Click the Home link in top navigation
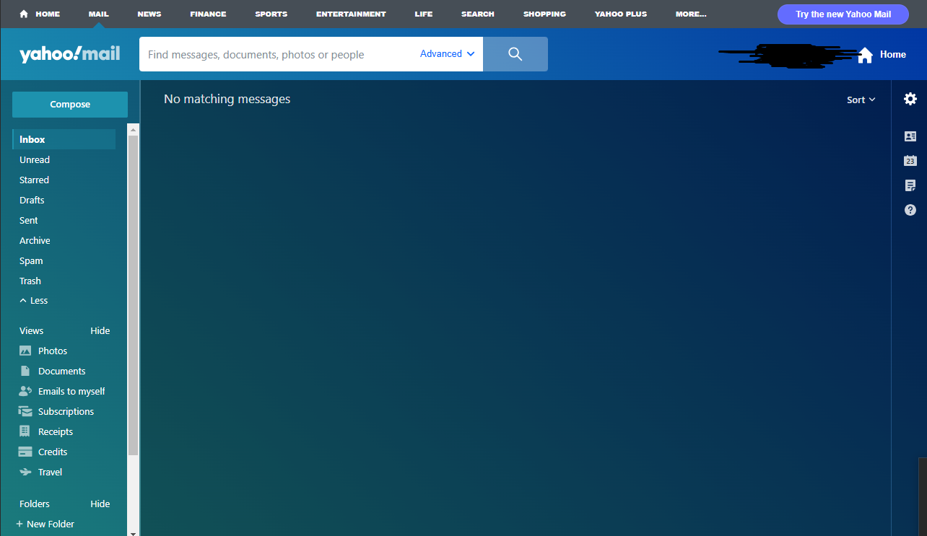The width and height of the screenshot is (927, 536). tap(48, 14)
